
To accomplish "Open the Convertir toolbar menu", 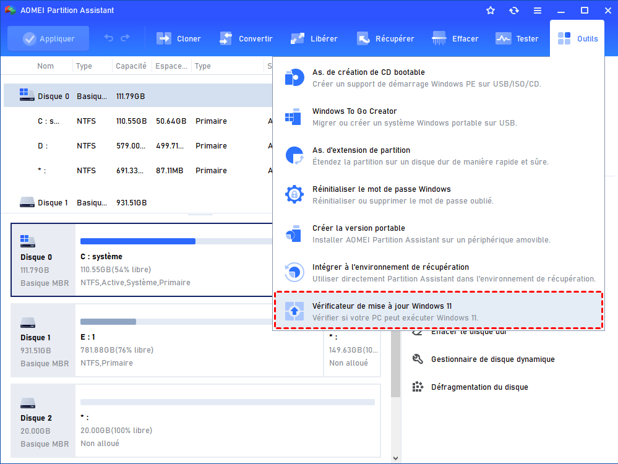I will (x=246, y=38).
